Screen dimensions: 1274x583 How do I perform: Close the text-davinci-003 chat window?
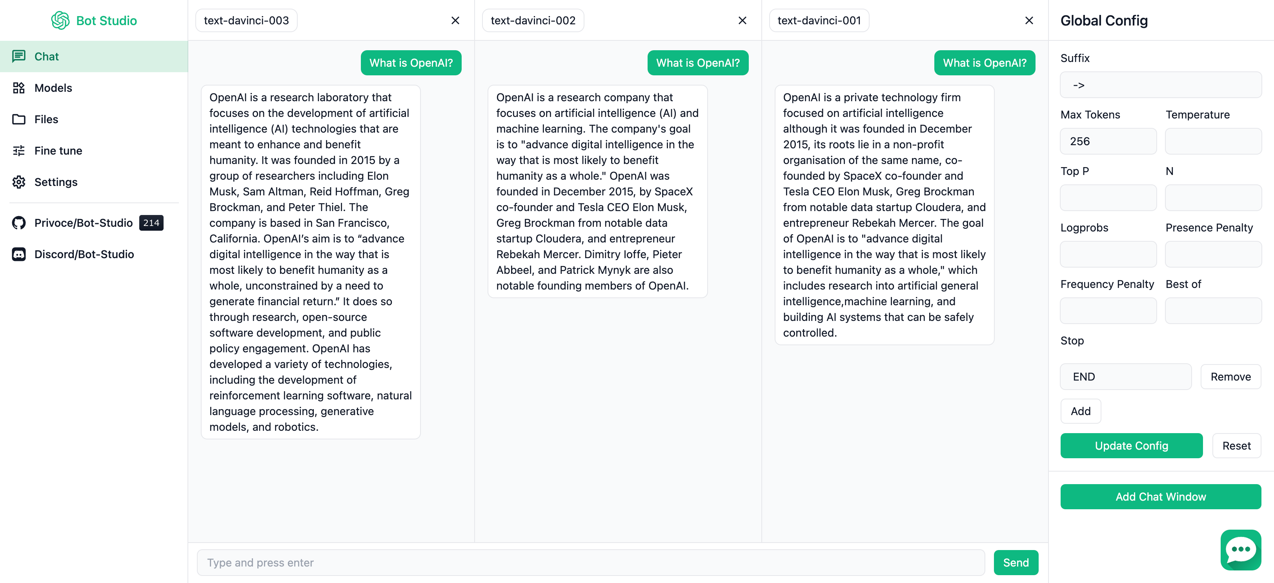pyautogui.click(x=455, y=20)
